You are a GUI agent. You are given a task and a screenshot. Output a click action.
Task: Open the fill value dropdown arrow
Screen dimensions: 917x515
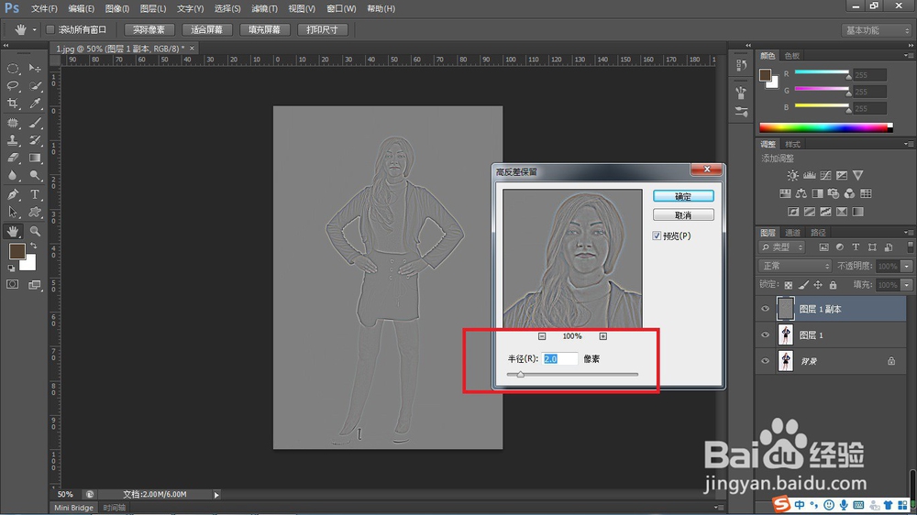tap(907, 285)
